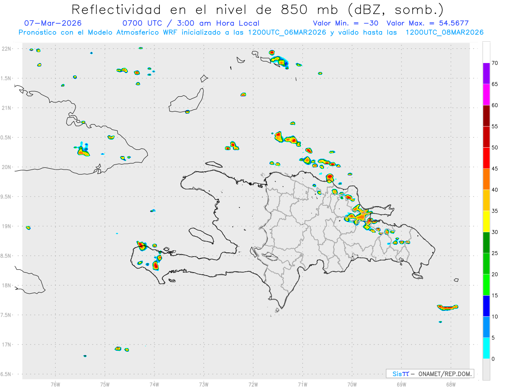Select the date text '07-Mar-2026'
The width and height of the screenshot is (506, 390).
coord(53,23)
